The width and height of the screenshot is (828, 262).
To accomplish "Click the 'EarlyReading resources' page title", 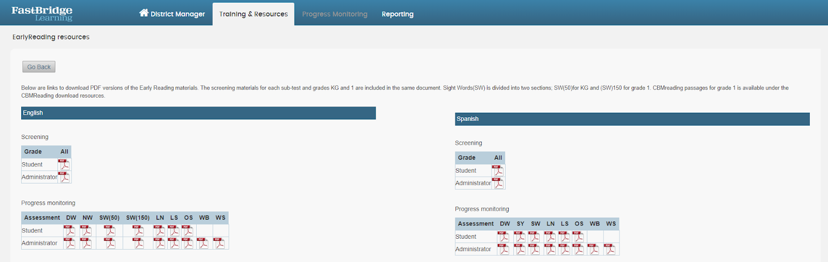I will pos(51,37).
